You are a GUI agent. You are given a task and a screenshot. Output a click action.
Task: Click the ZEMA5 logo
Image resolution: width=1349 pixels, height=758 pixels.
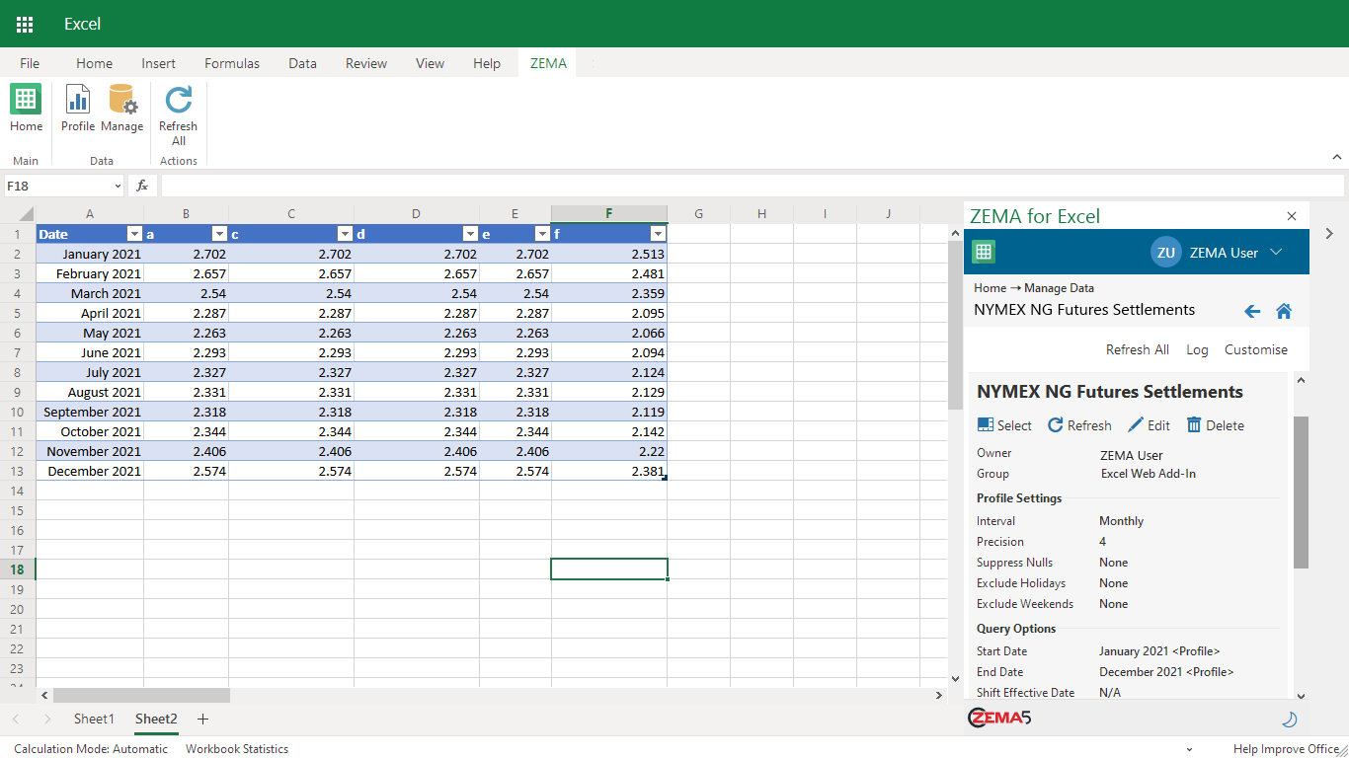click(x=999, y=718)
